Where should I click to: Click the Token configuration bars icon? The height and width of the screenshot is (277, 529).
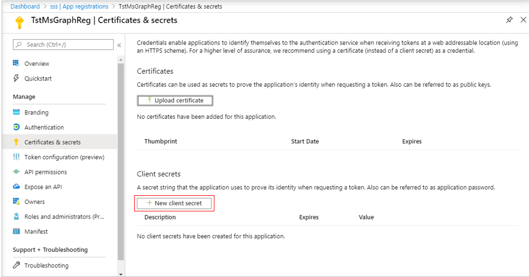click(x=16, y=157)
